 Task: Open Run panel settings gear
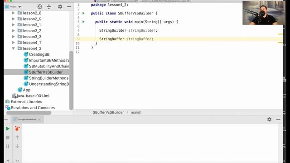click(269, 120)
